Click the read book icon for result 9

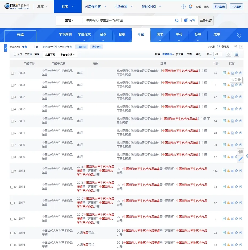(233, 171)
